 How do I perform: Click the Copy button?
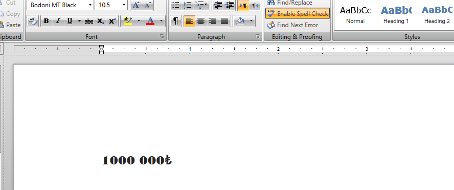click(x=10, y=14)
